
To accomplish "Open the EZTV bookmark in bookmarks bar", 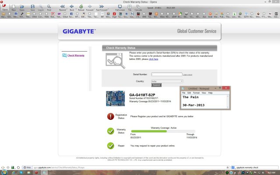I will (246, 15).
